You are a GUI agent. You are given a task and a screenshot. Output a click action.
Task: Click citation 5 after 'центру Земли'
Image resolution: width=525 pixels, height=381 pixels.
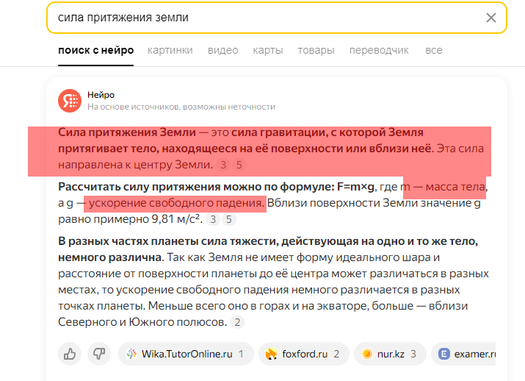239,165
